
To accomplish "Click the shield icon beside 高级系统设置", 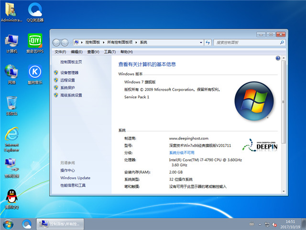I will pyautogui.click(x=56, y=95).
